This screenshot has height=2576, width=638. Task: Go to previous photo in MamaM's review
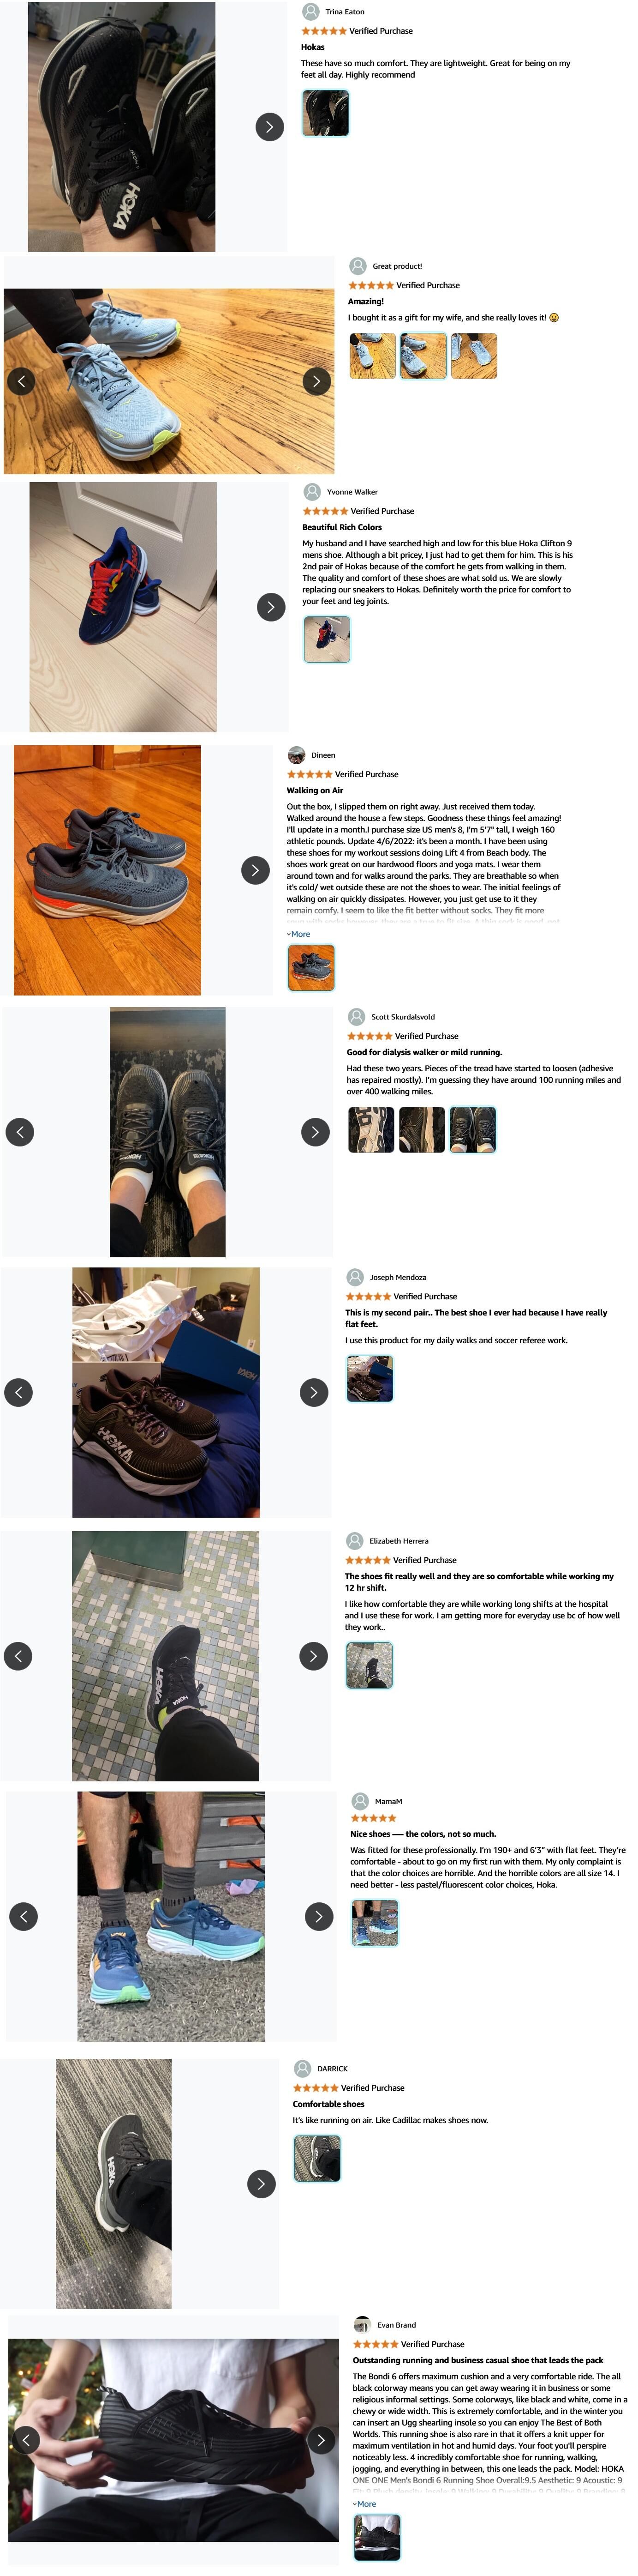pyautogui.click(x=24, y=1916)
